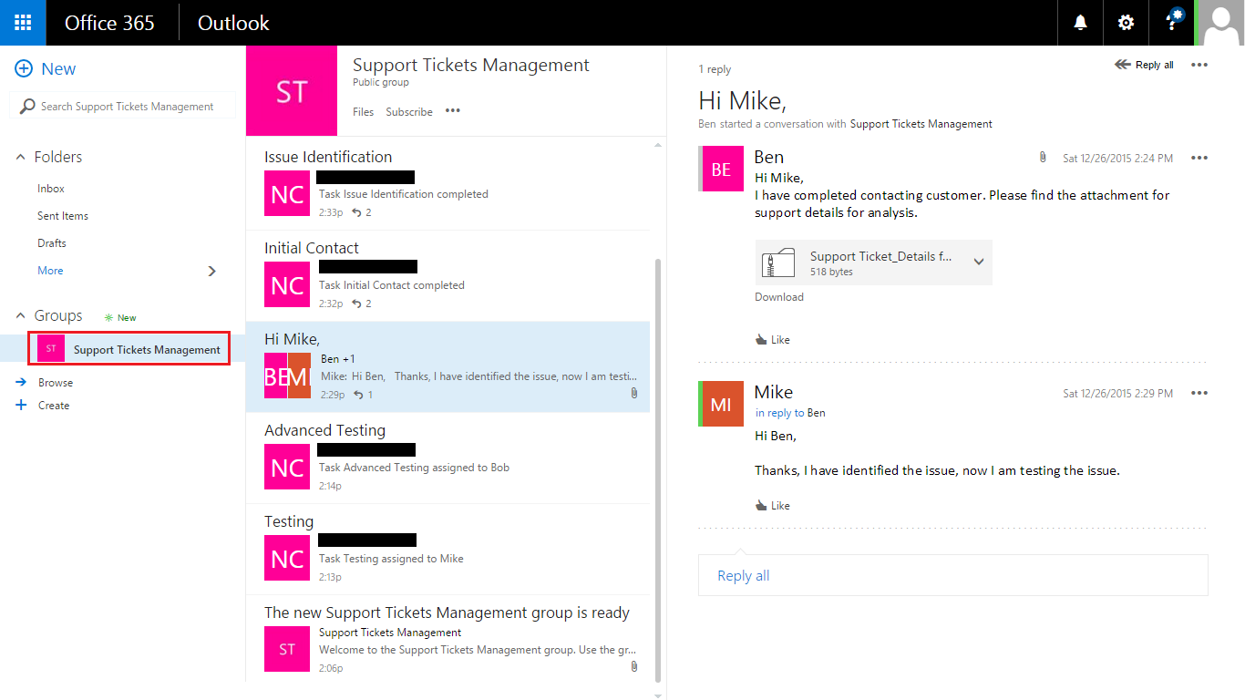This screenshot has width=1245, height=700.
Task: Open the attachment dropdown arrow
Action: coord(979,262)
